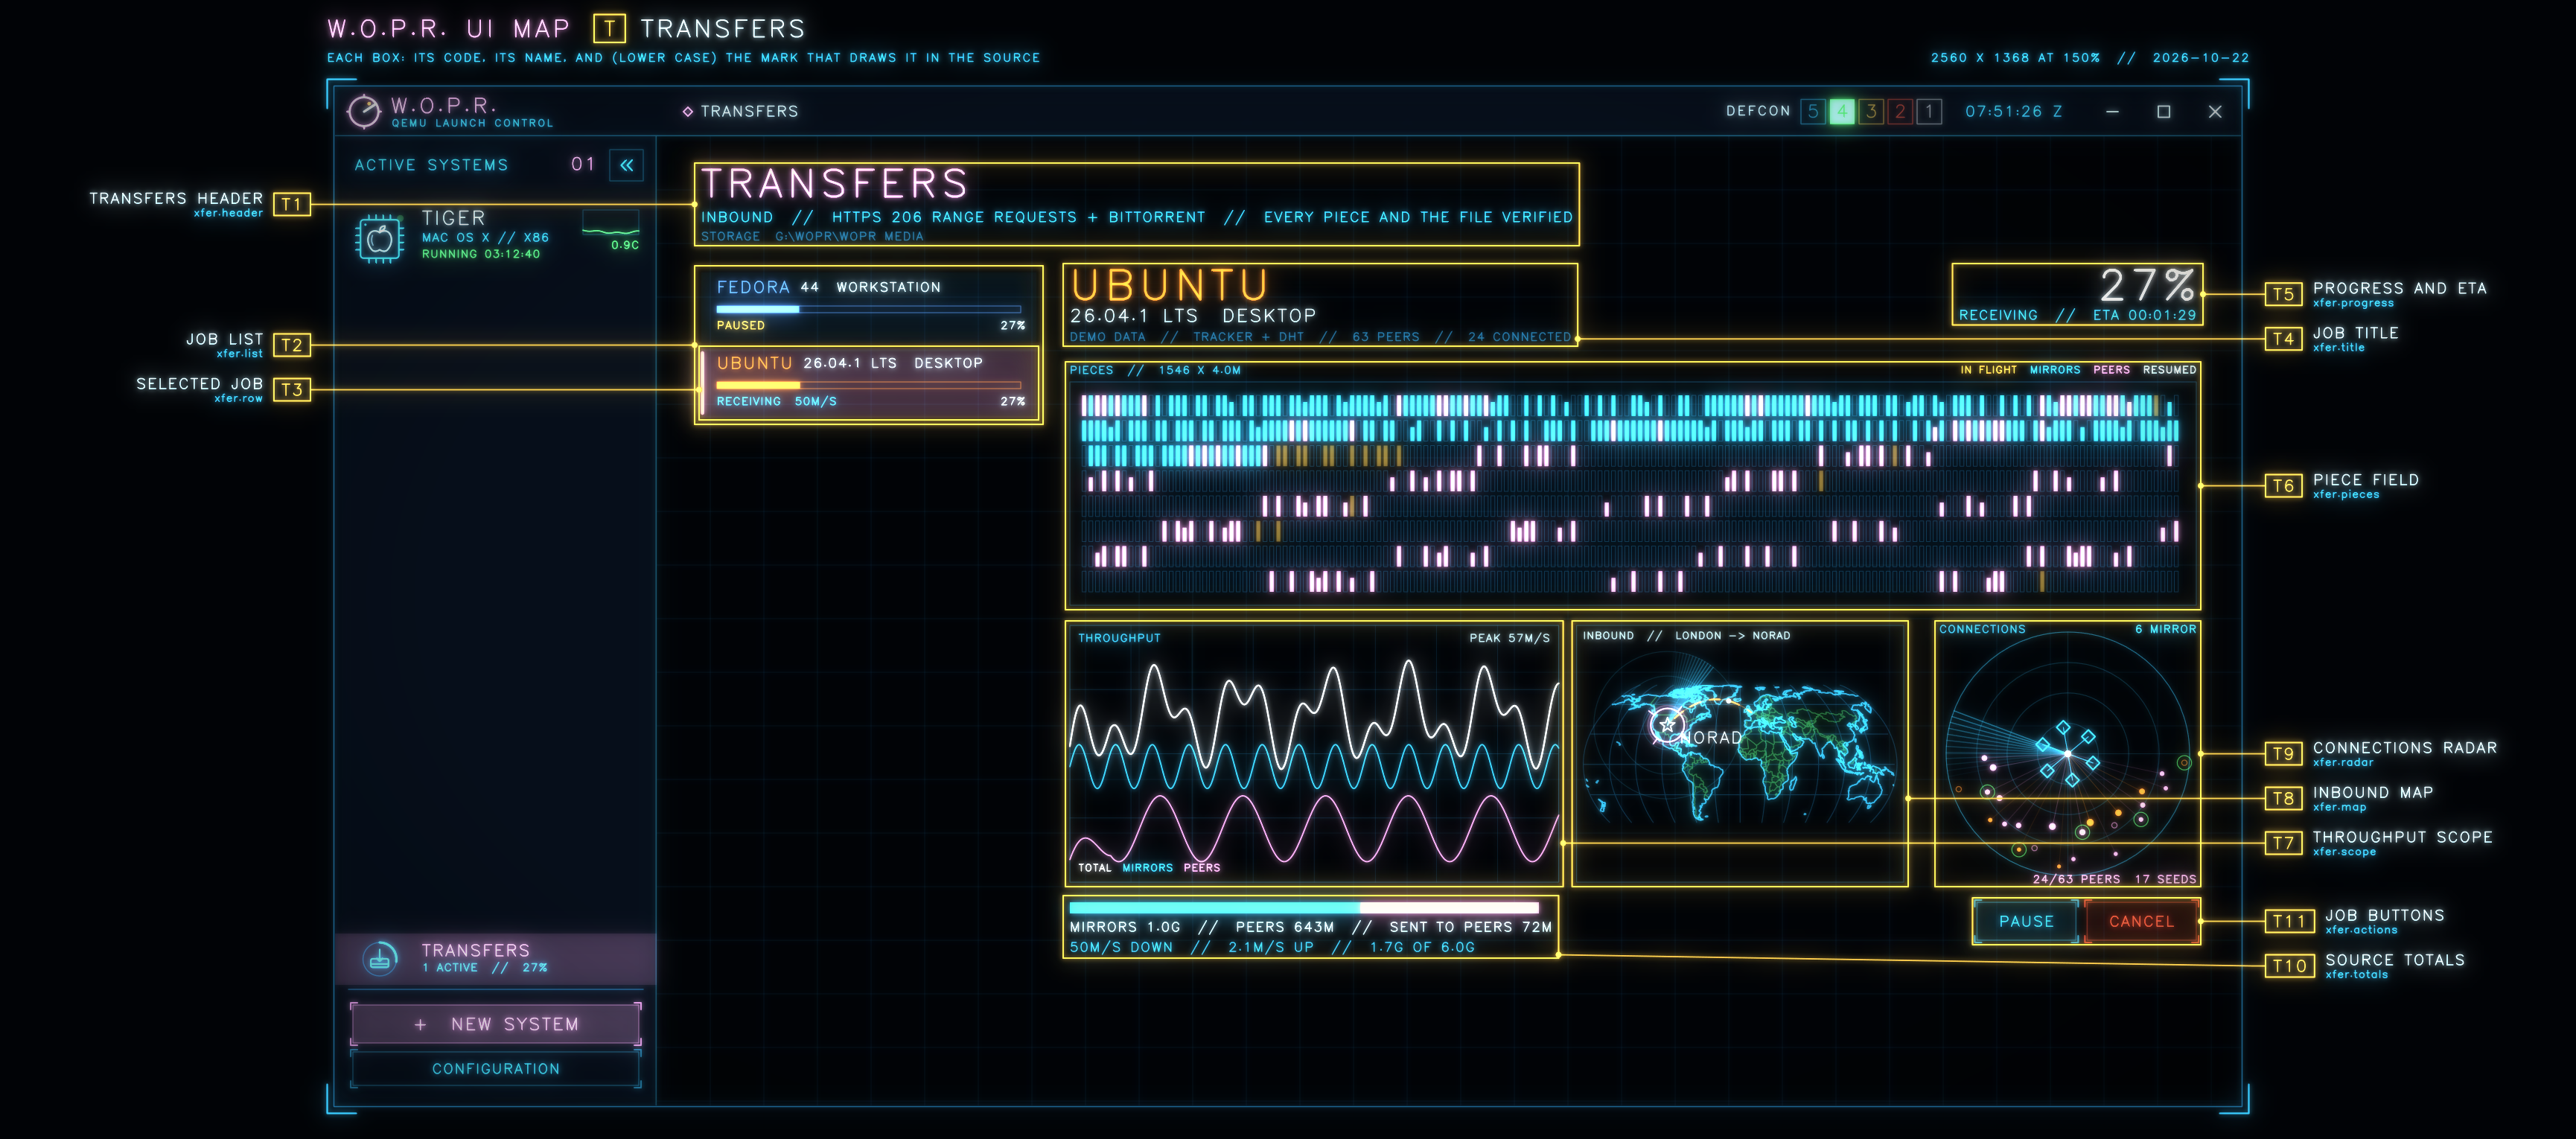Click the 27% progress readout

(x=2147, y=285)
